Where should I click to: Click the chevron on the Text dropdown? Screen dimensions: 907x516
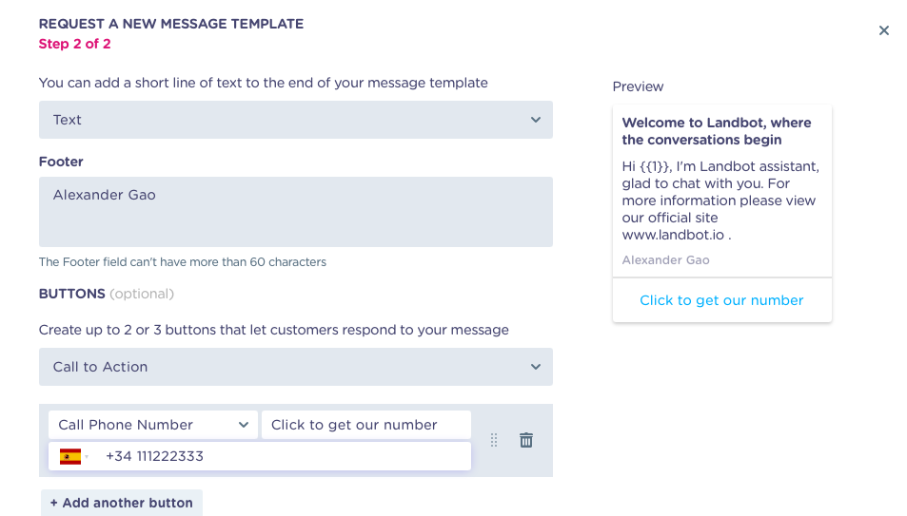coord(536,120)
